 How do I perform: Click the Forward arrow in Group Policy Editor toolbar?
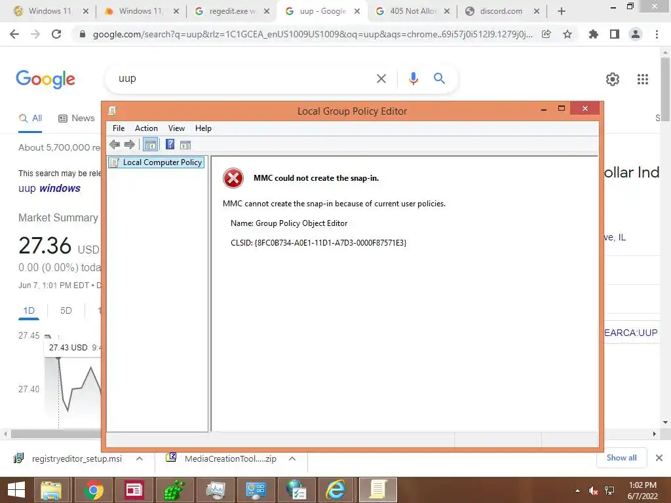[129, 145]
